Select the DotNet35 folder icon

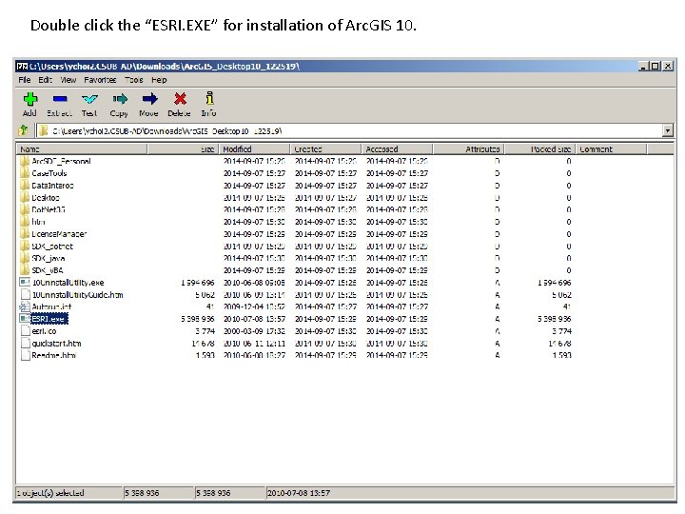[x=25, y=209]
